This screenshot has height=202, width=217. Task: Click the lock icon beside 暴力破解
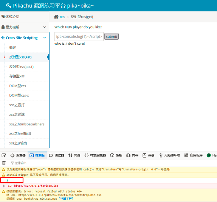[3, 27]
